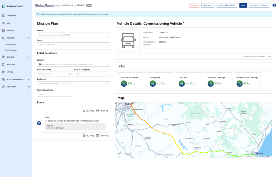The width and height of the screenshot is (279, 177).
Task: Click the COMM1234 registration value
Action: [163, 33]
